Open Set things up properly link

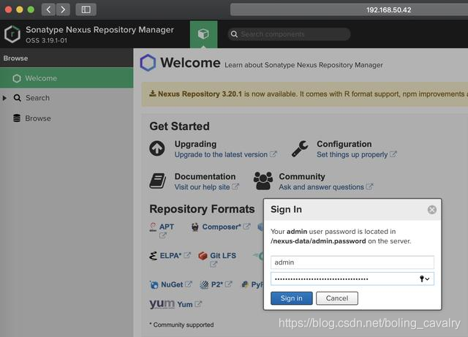coord(352,155)
